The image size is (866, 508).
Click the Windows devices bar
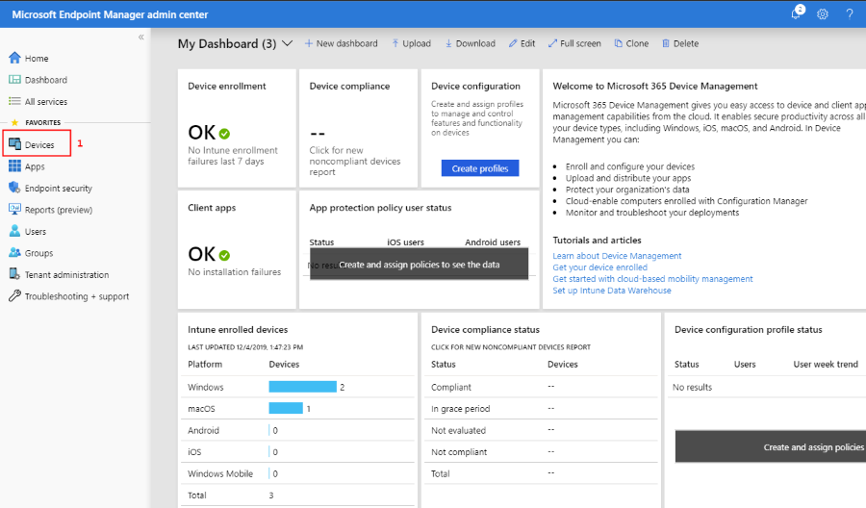click(x=303, y=387)
